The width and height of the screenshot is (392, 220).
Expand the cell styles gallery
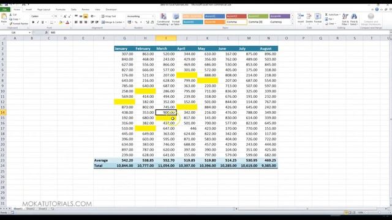292,23
